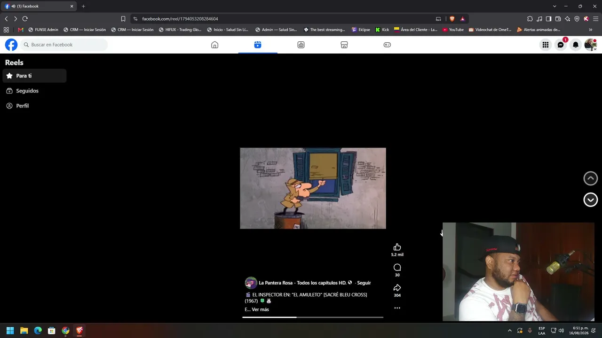
Task: Open Messenger chats
Action: point(561,45)
